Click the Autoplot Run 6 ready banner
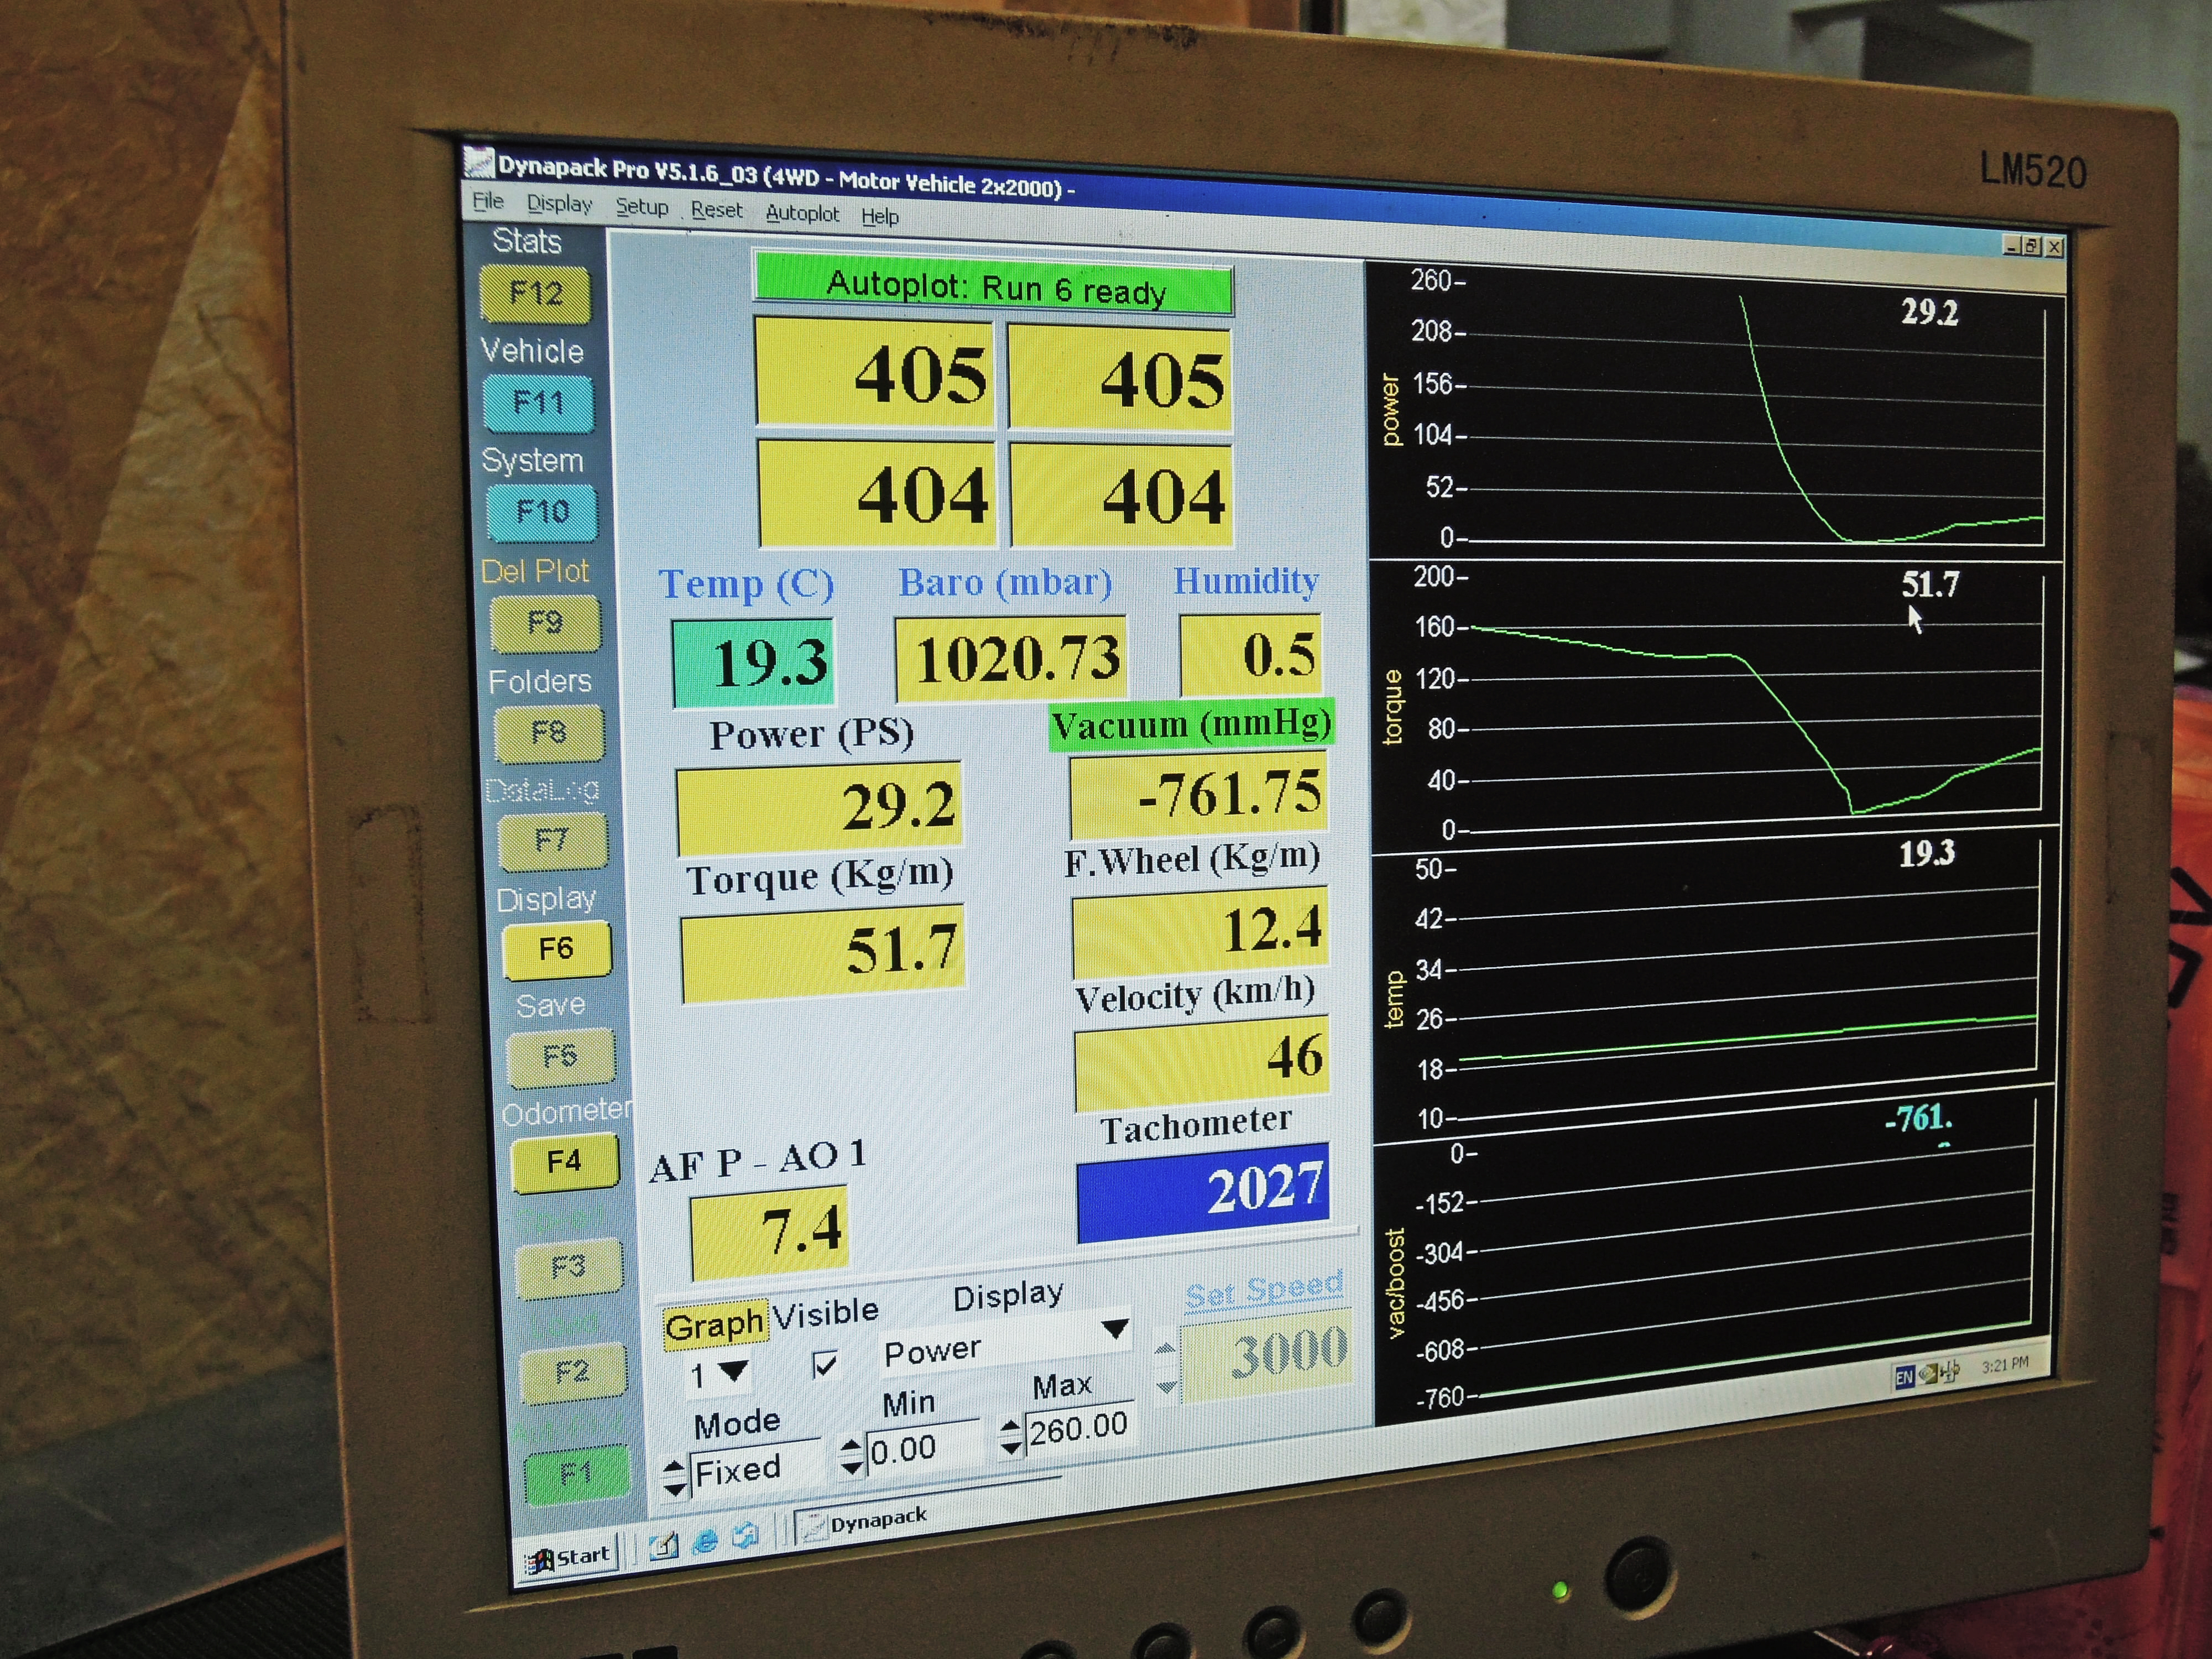2212x1659 pixels. pyautogui.click(x=993, y=286)
